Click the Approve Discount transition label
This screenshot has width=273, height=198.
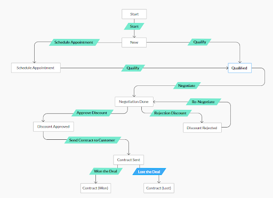click(92, 113)
